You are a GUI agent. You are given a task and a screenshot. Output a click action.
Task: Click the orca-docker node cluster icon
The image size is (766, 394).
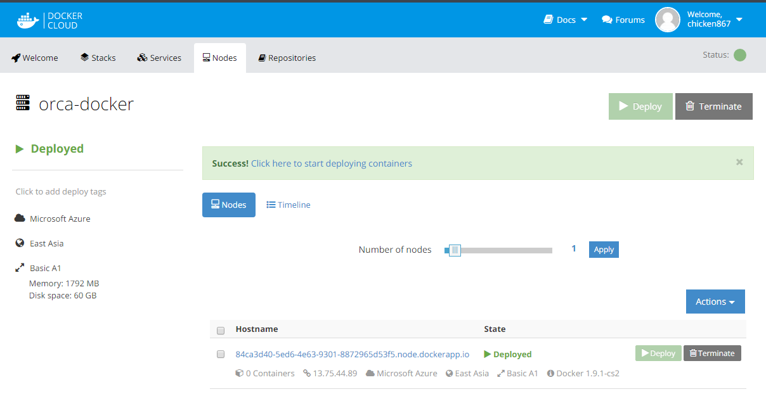pyautogui.click(x=23, y=103)
